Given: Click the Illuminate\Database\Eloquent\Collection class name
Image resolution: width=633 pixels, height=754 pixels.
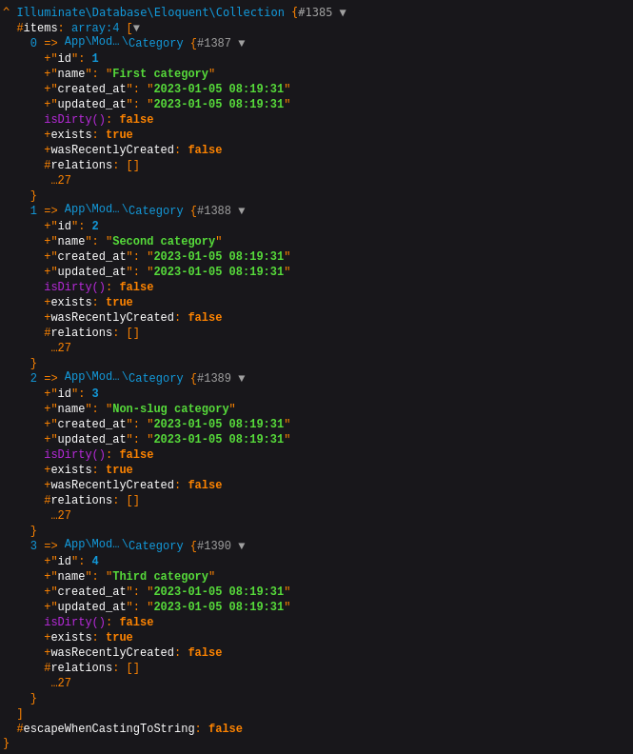Looking at the screenshot, I should [150, 13].
